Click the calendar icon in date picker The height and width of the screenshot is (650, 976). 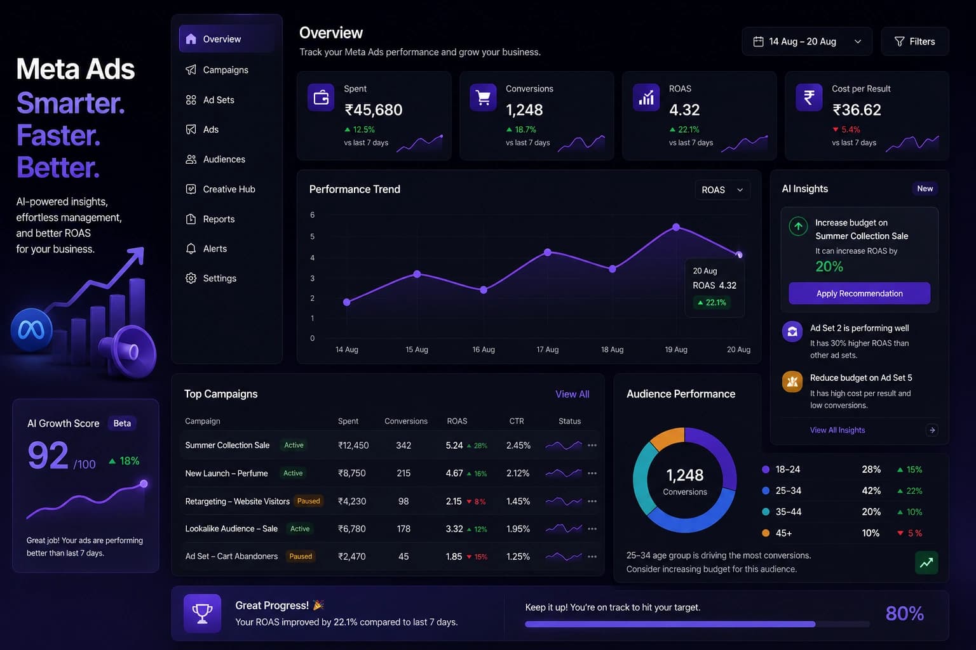coord(758,41)
